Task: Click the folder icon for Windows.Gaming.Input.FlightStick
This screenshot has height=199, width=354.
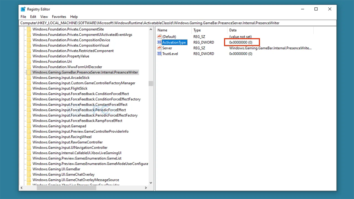Action: [x=29, y=88]
